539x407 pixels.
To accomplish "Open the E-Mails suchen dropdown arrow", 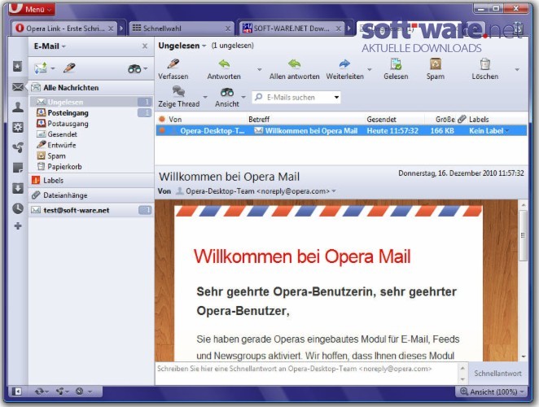I will [336, 98].
